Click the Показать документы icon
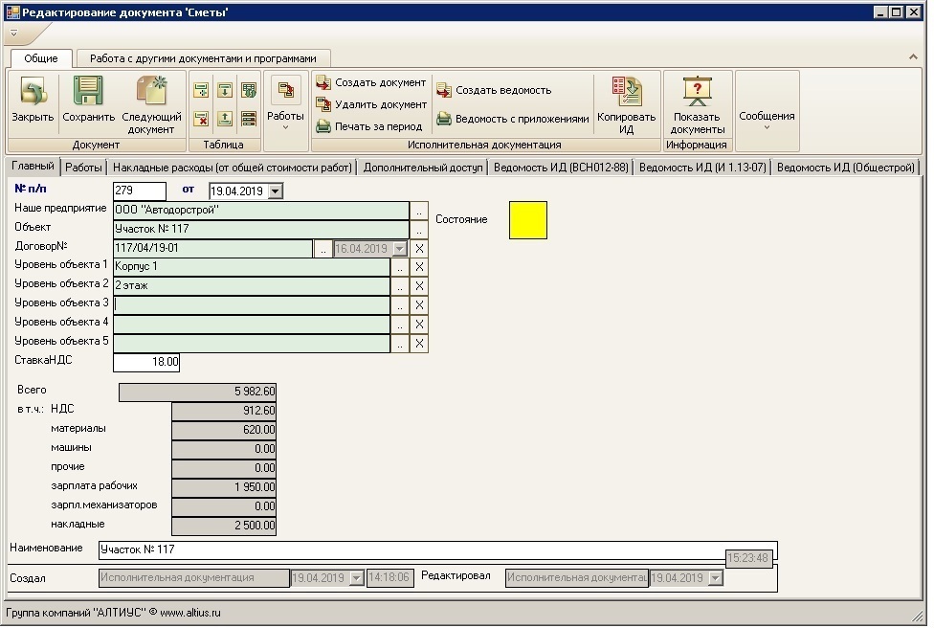Screen dimensions: 934x628 [697, 91]
